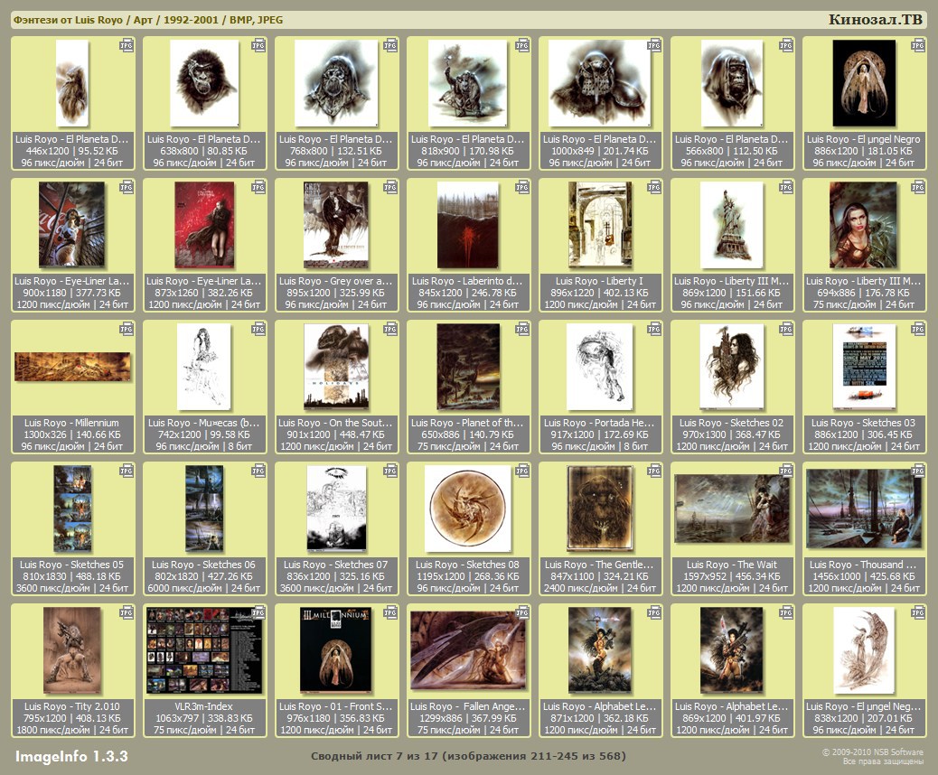Image resolution: width=938 pixels, height=775 pixels.
Task: Click the NSB Software copyright notice
Action: [872, 757]
